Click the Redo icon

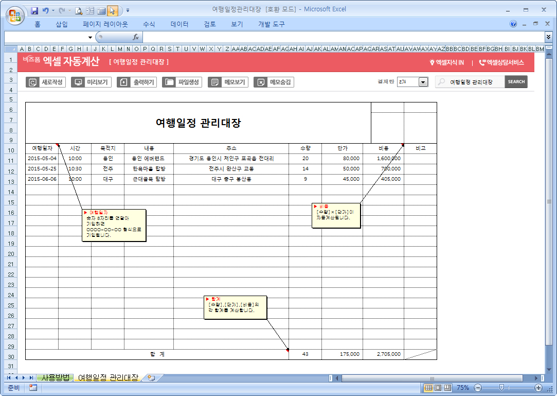62,11
